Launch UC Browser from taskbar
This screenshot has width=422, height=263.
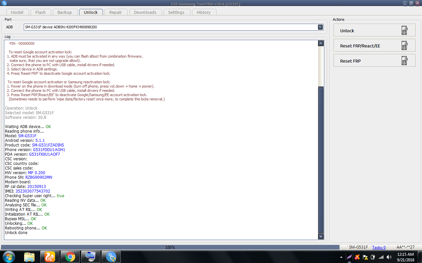click(x=49, y=257)
